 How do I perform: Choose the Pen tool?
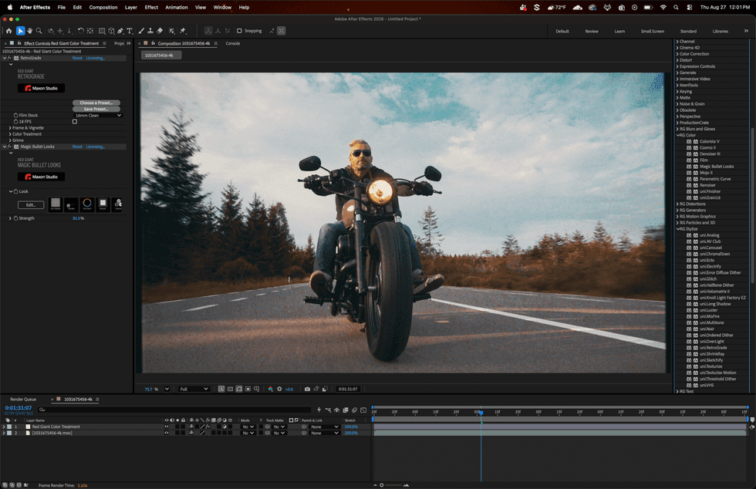coord(120,31)
